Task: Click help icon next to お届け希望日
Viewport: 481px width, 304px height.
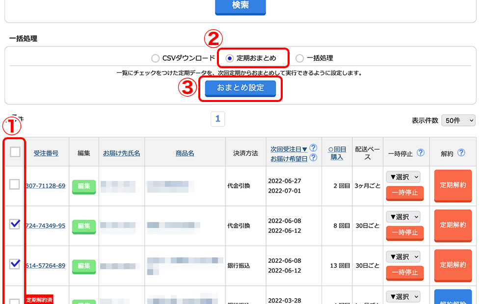Action: click(x=313, y=158)
